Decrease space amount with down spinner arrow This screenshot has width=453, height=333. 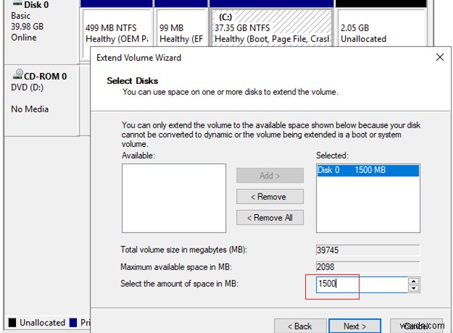[x=414, y=288]
